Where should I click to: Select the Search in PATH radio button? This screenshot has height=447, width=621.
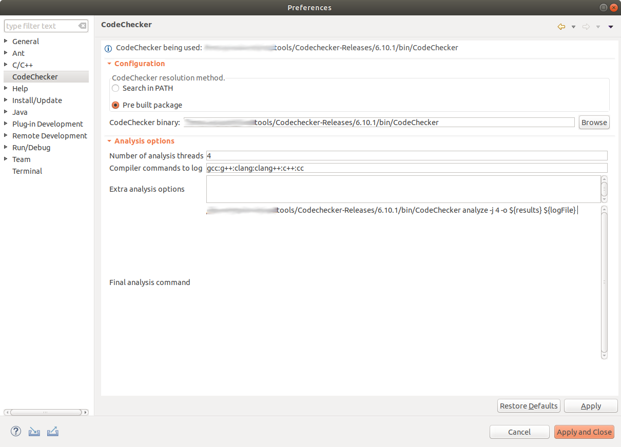pyautogui.click(x=115, y=88)
